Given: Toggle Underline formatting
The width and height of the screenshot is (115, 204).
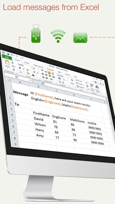Looking at the screenshot, I should (27, 70).
